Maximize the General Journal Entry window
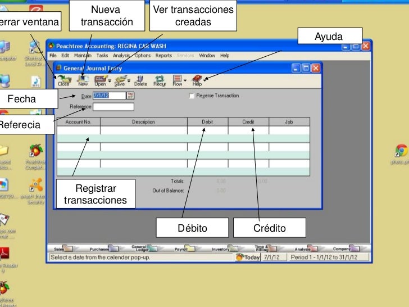409x307 pixels. pos(306,68)
